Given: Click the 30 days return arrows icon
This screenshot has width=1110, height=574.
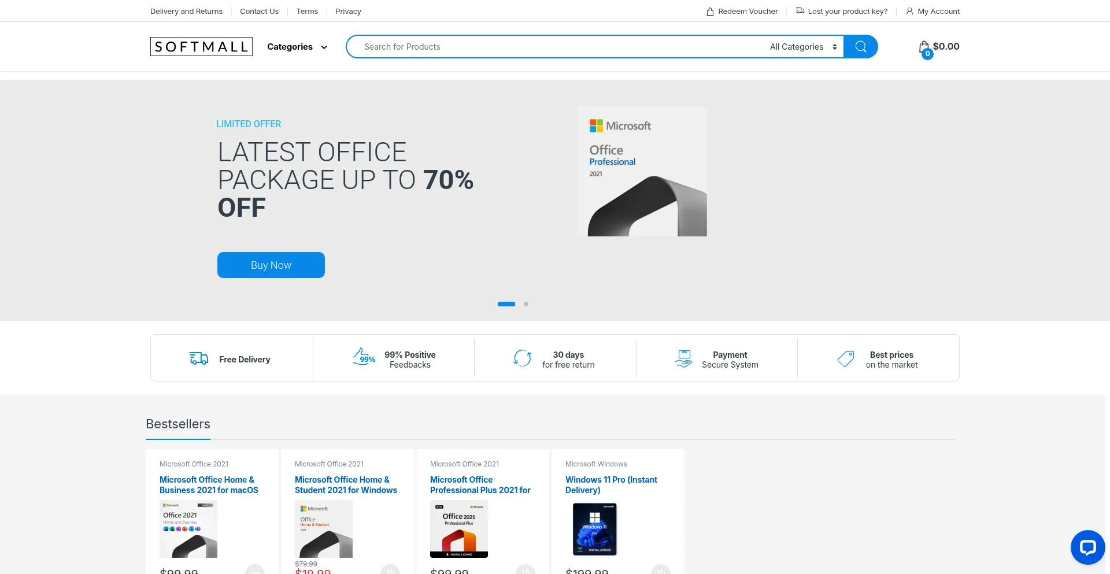Looking at the screenshot, I should pos(522,358).
